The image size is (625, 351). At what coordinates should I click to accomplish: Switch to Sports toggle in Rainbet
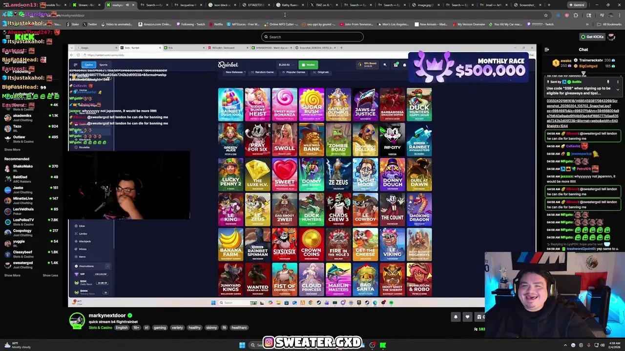coord(104,65)
